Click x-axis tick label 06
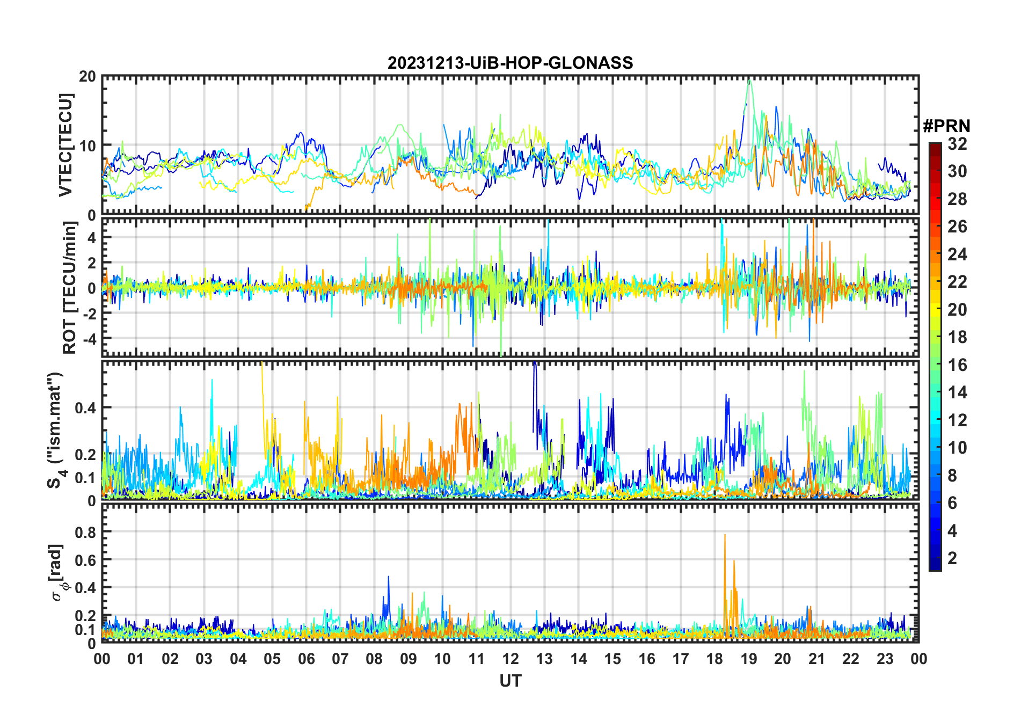This screenshot has height=714, width=1021. coord(306,659)
